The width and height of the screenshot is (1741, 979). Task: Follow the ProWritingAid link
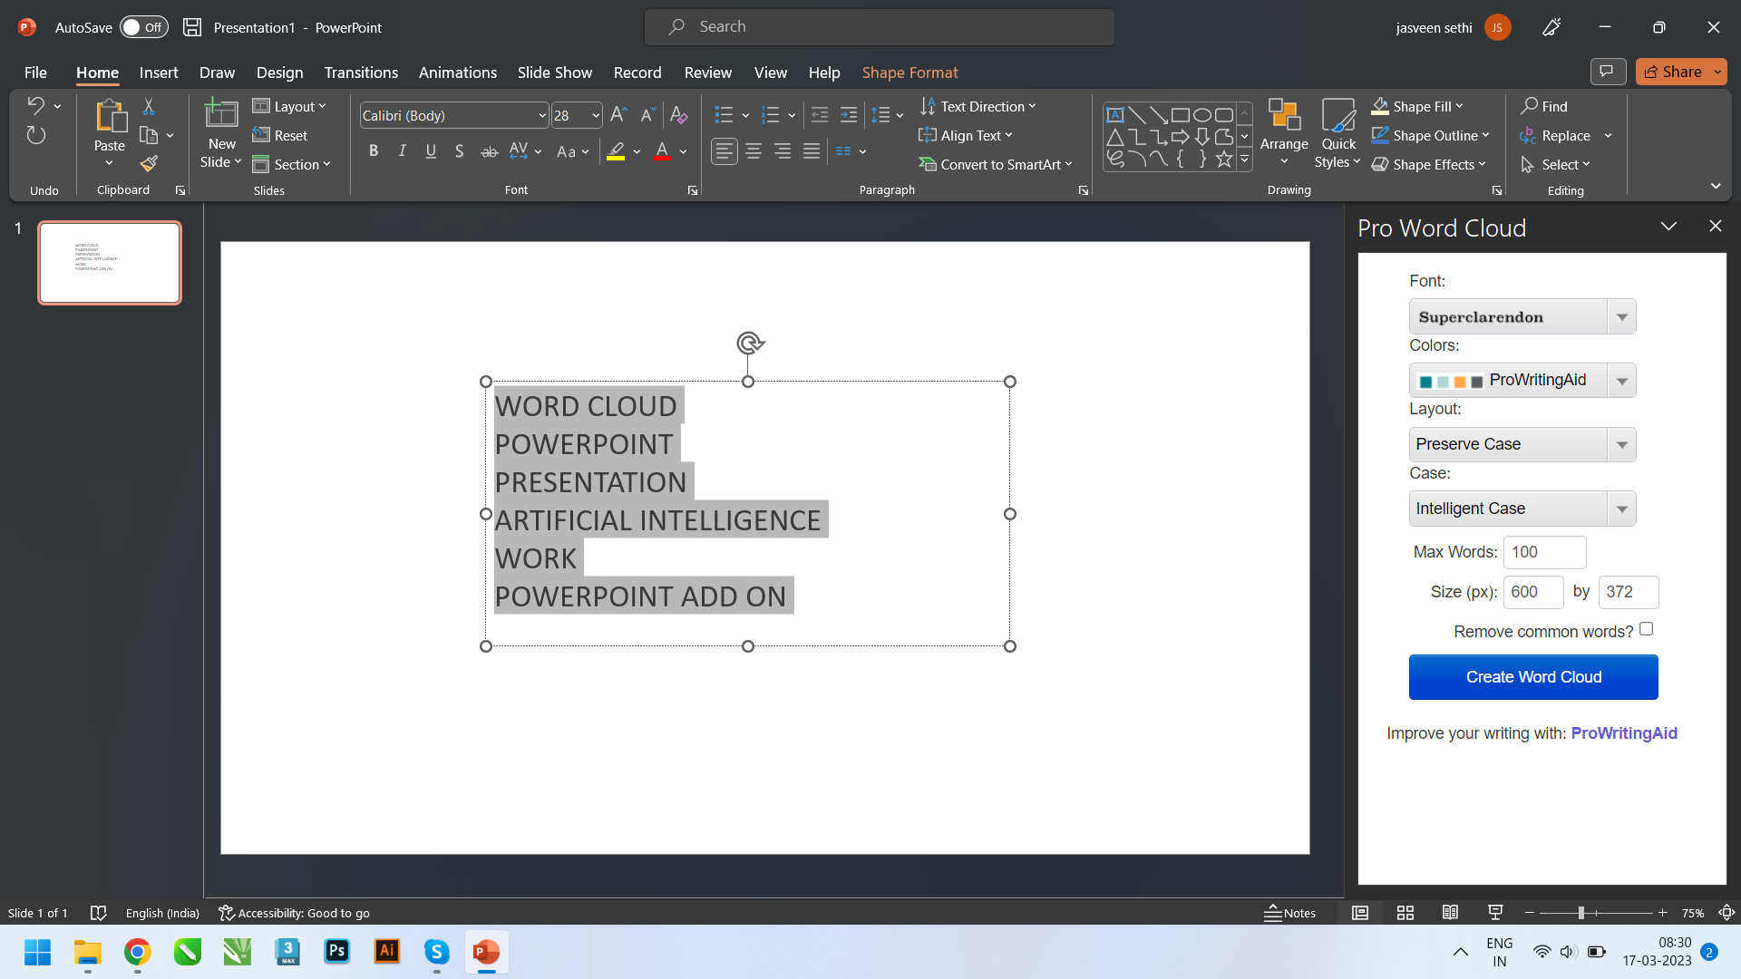[1623, 733]
